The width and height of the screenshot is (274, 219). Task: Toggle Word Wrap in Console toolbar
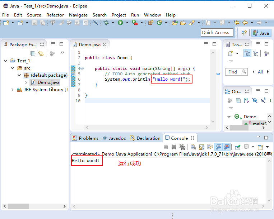pos(210,147)
